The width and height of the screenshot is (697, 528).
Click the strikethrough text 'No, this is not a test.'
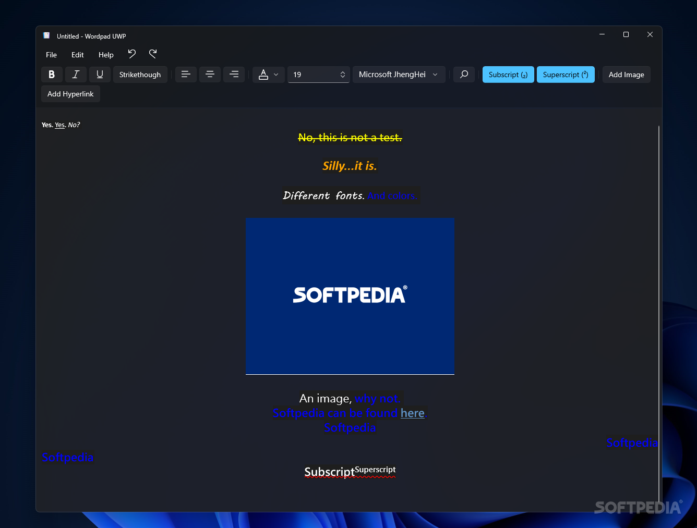pos(350,138)
